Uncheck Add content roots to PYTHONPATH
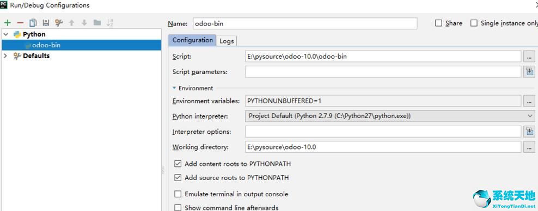The width and height of the screenshot is (538, 211). (x=178, y=164)
